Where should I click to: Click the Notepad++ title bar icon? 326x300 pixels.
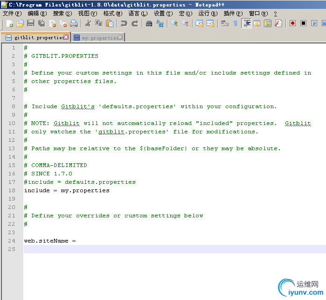click(x=4, y=4)
